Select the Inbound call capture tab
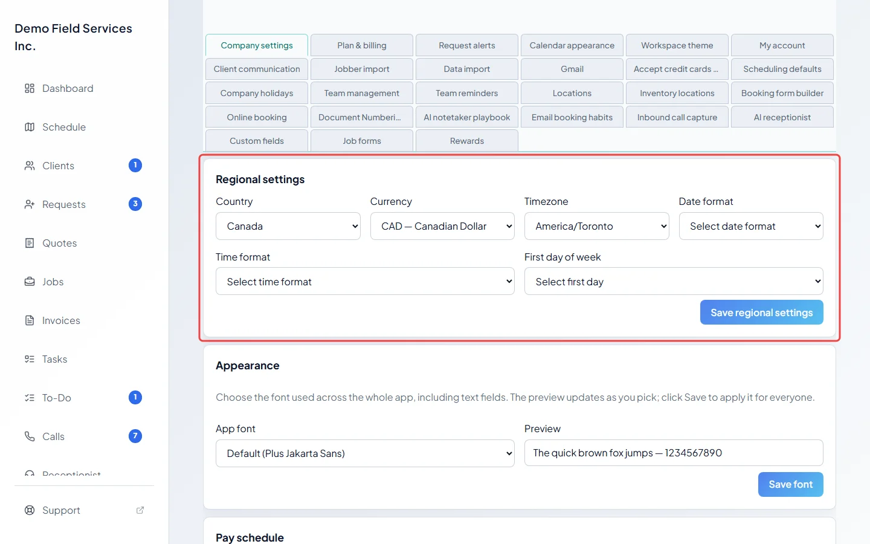The image size is (870, 544). [677, 117]
